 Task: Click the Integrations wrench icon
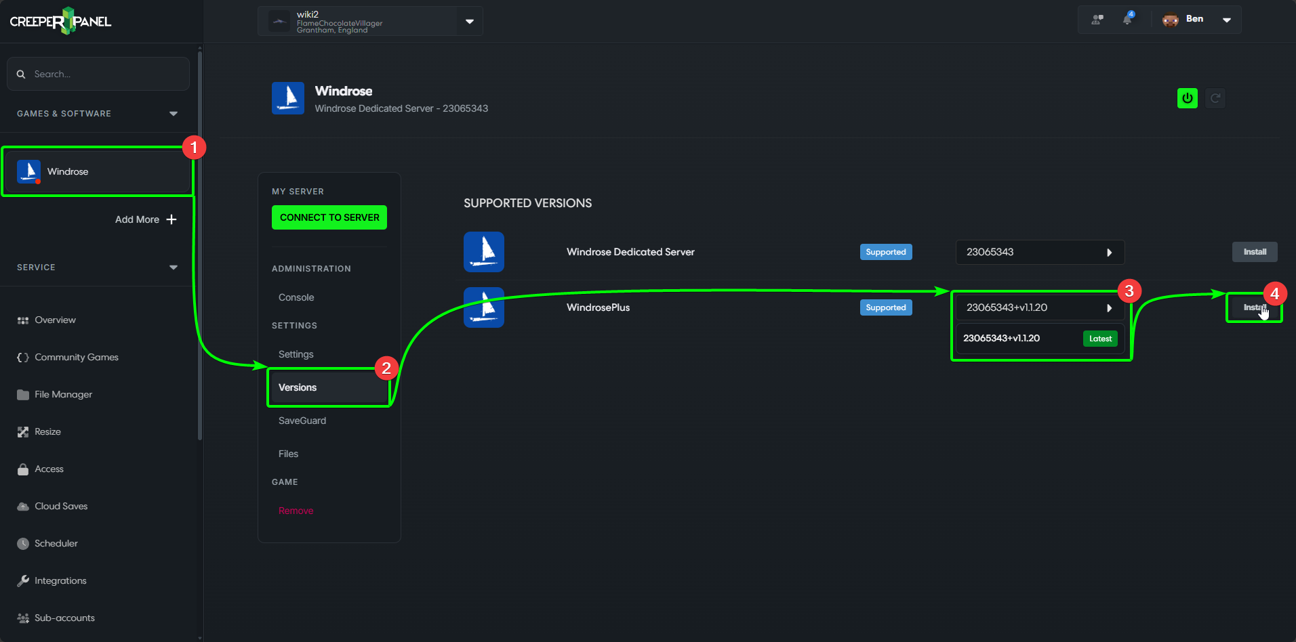[23, 581]
